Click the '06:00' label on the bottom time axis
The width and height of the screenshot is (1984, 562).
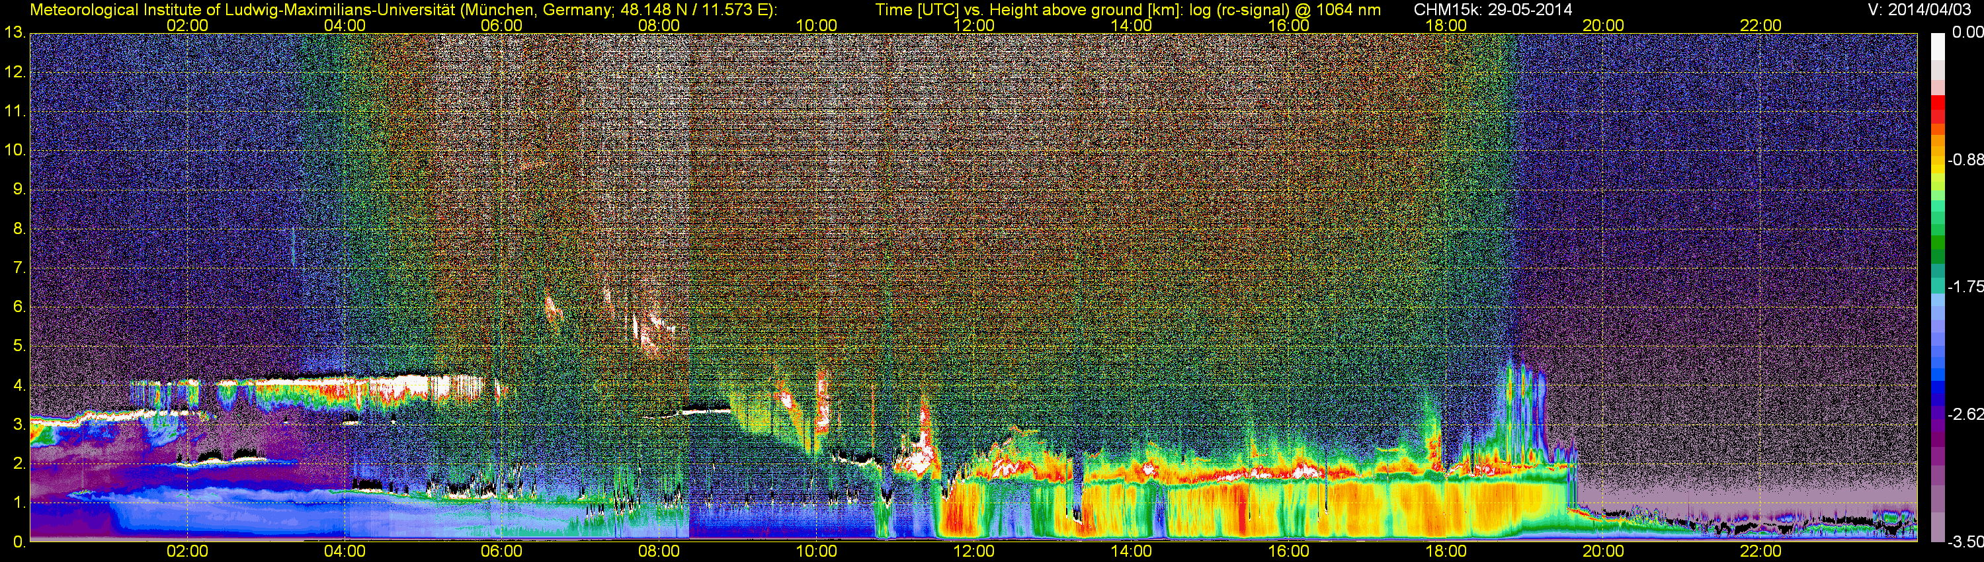click(x=501, y=551)
